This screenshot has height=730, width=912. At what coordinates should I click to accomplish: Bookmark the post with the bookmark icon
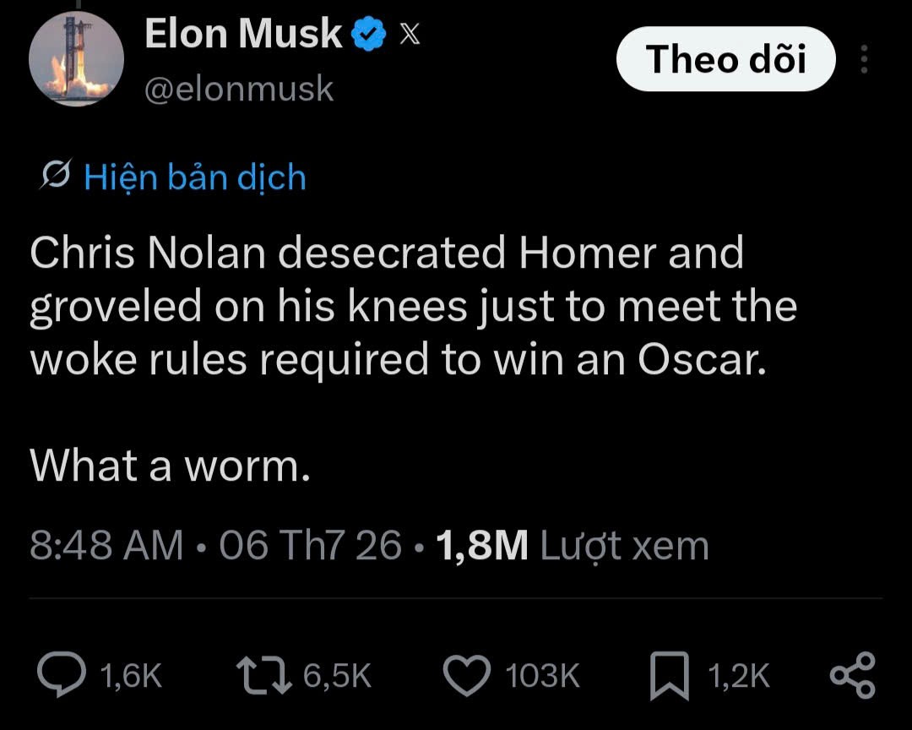point(670,675)
